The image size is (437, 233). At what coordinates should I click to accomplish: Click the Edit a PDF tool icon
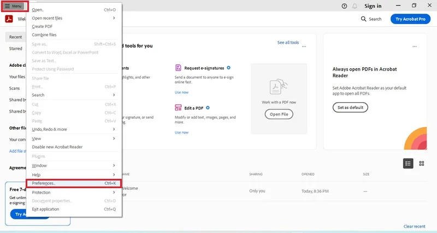pyautogui.click(x=178, y=108)
